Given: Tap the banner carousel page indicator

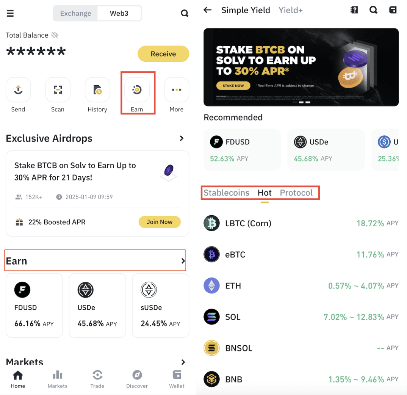Looking at the screenshot, I should tap(301, 102).
